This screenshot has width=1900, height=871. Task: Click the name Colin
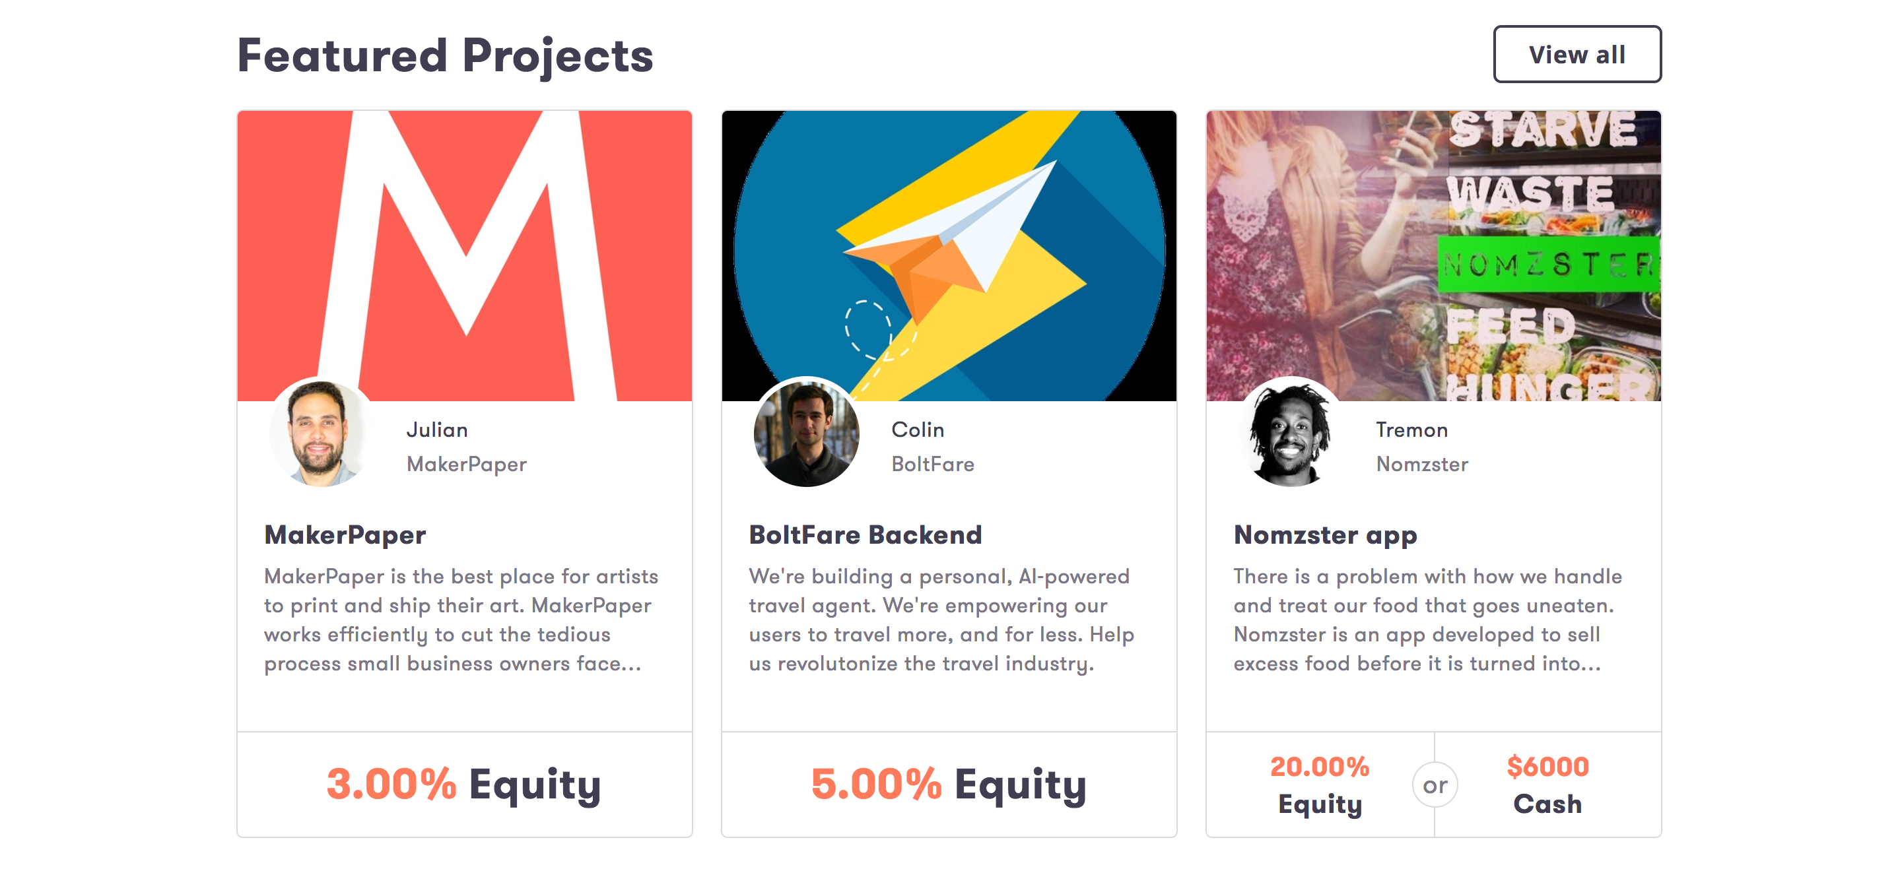click(918, 430)
